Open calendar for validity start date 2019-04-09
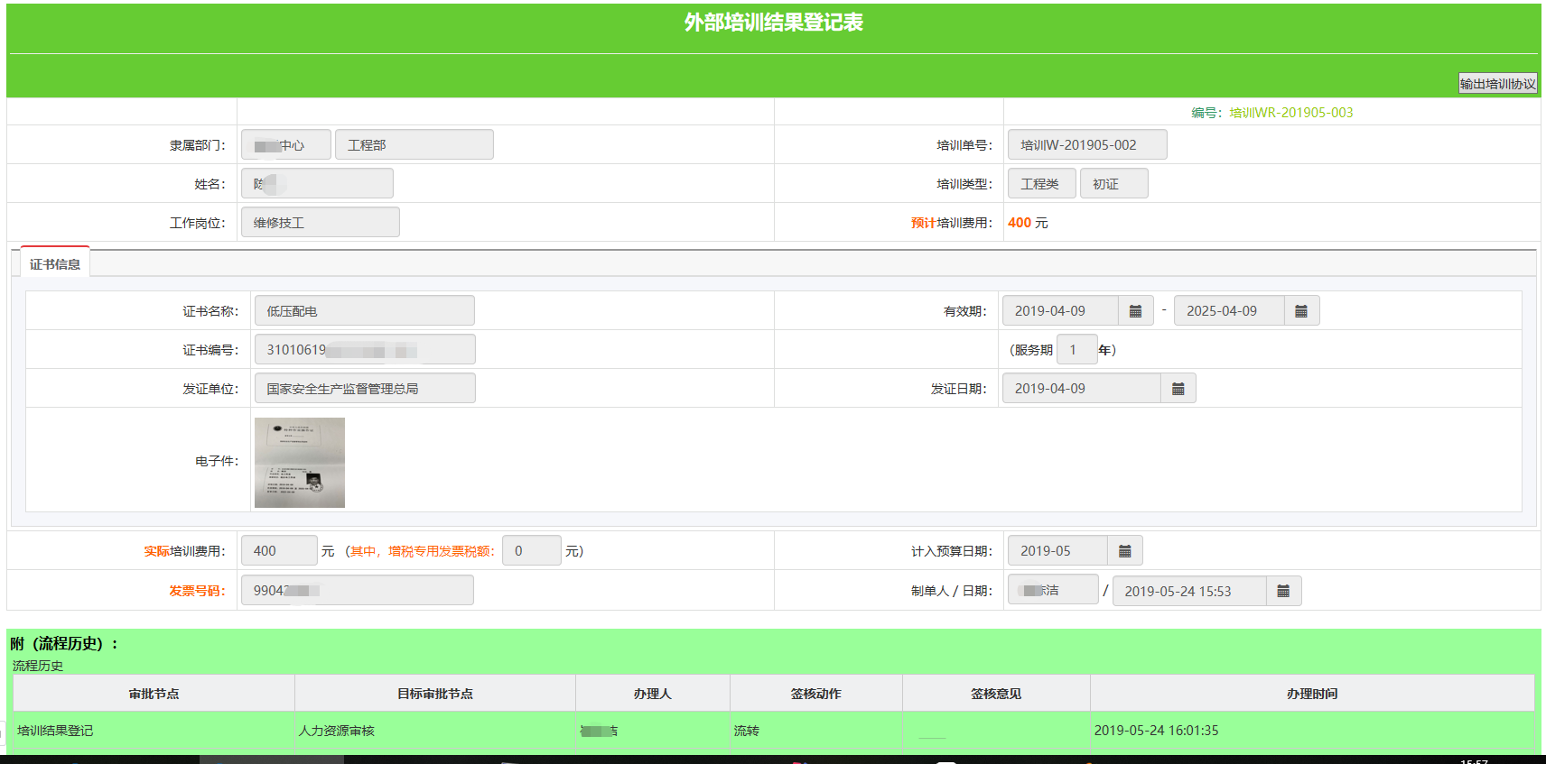 tap(1135, 311)
